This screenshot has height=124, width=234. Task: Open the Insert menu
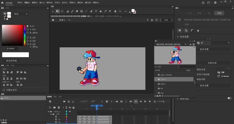pos(42,3)
